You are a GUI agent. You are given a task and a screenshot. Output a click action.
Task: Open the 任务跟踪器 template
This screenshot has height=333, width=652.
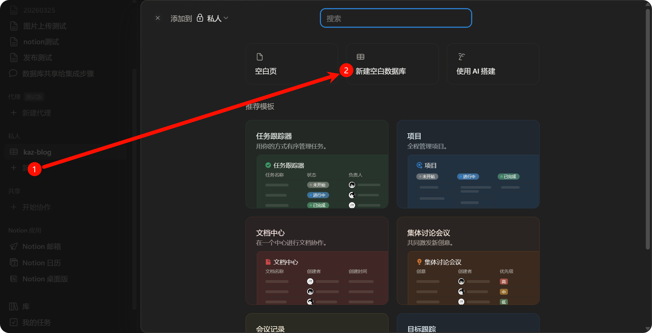317,164
